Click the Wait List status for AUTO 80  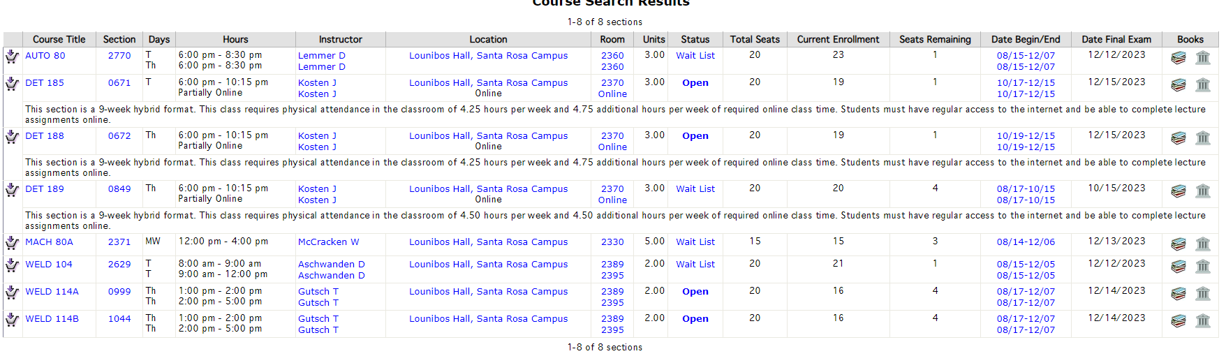click(695, 56)
